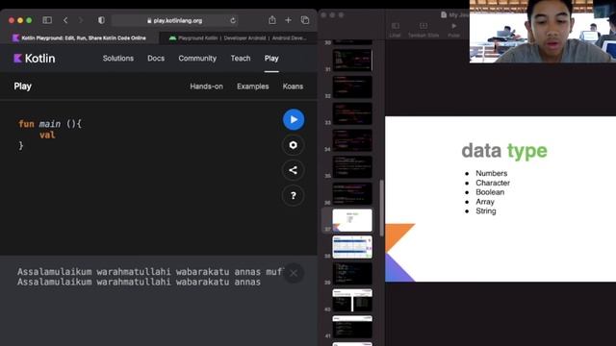Click first output line ending in 'annas muf'

click(x=149, y=271)
